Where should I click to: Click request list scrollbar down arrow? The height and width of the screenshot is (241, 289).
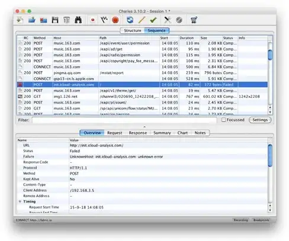point(270,112)
